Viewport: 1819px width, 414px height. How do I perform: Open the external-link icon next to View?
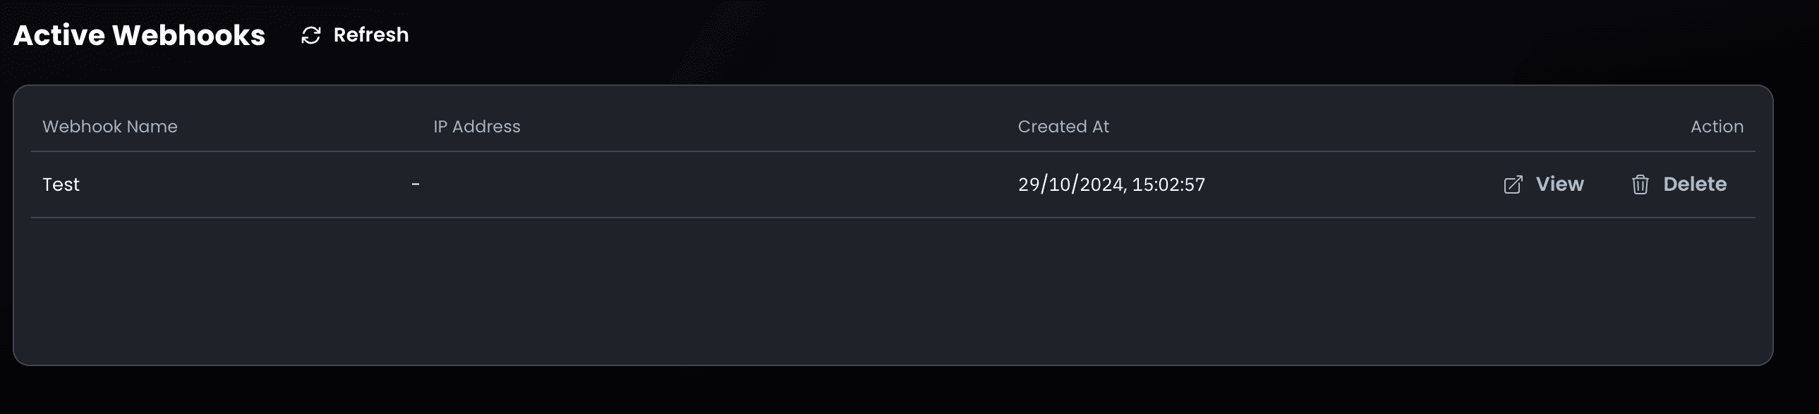click(x=1513, y=184)
